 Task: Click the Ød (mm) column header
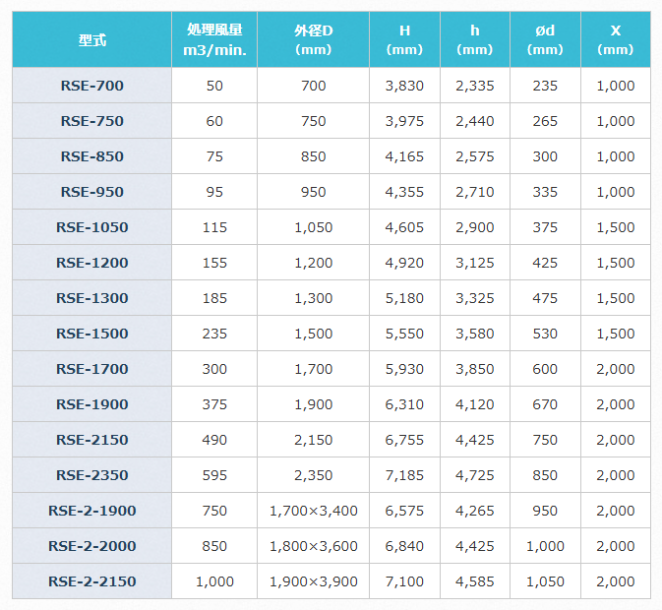(545, 39)
